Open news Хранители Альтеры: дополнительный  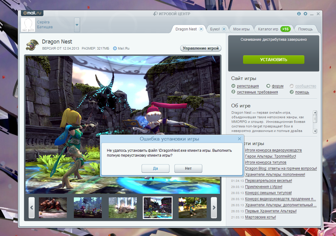(281, 205)
